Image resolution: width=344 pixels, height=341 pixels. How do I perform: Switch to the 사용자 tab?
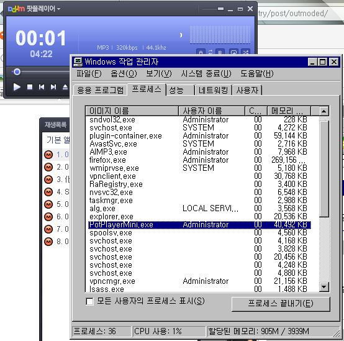[247, 90]
